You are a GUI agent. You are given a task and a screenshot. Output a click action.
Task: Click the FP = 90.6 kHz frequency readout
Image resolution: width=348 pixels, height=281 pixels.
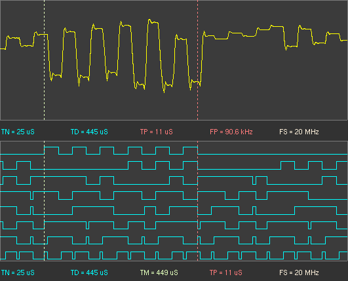231,132
